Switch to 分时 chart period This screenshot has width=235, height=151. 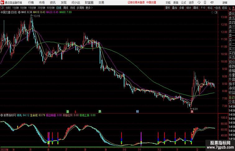[8, 8]
